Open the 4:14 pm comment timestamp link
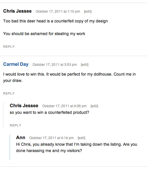 (51, 138)
